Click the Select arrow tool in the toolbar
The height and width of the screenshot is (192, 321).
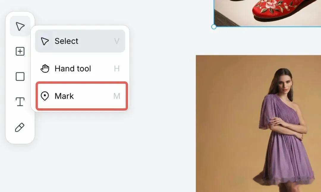click(20, 26)
